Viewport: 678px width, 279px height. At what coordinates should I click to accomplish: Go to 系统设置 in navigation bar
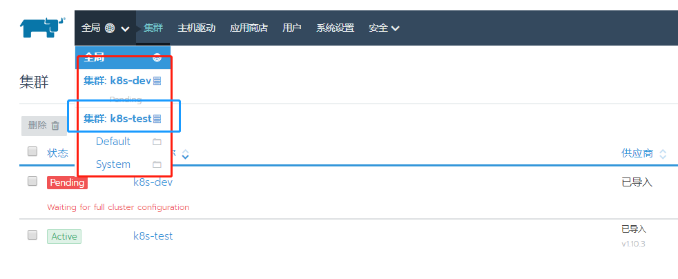(x=335, y=28)
